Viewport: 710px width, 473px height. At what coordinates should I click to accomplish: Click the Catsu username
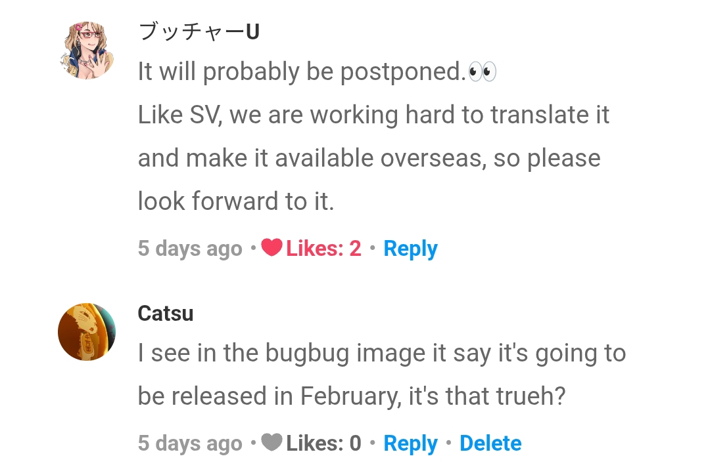(x=166, y=313)
